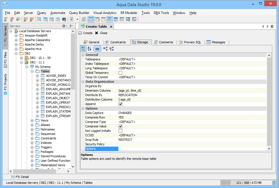Open the DBA Tools menu
This screenshot has height=188, width=279.
pyautogui.click(x=161, y=13)
